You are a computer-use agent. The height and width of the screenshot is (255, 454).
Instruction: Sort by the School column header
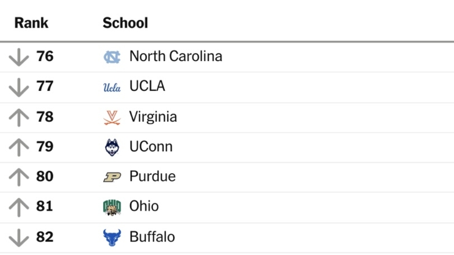tap(125, 23)
